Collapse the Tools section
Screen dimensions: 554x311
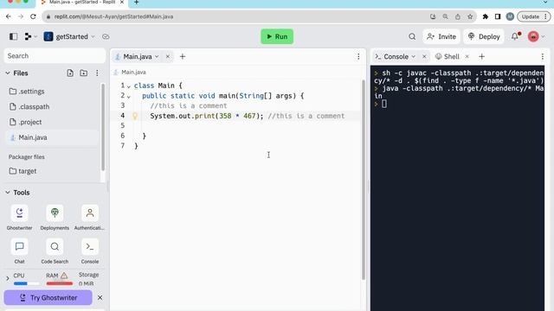(x=8, y=193)
